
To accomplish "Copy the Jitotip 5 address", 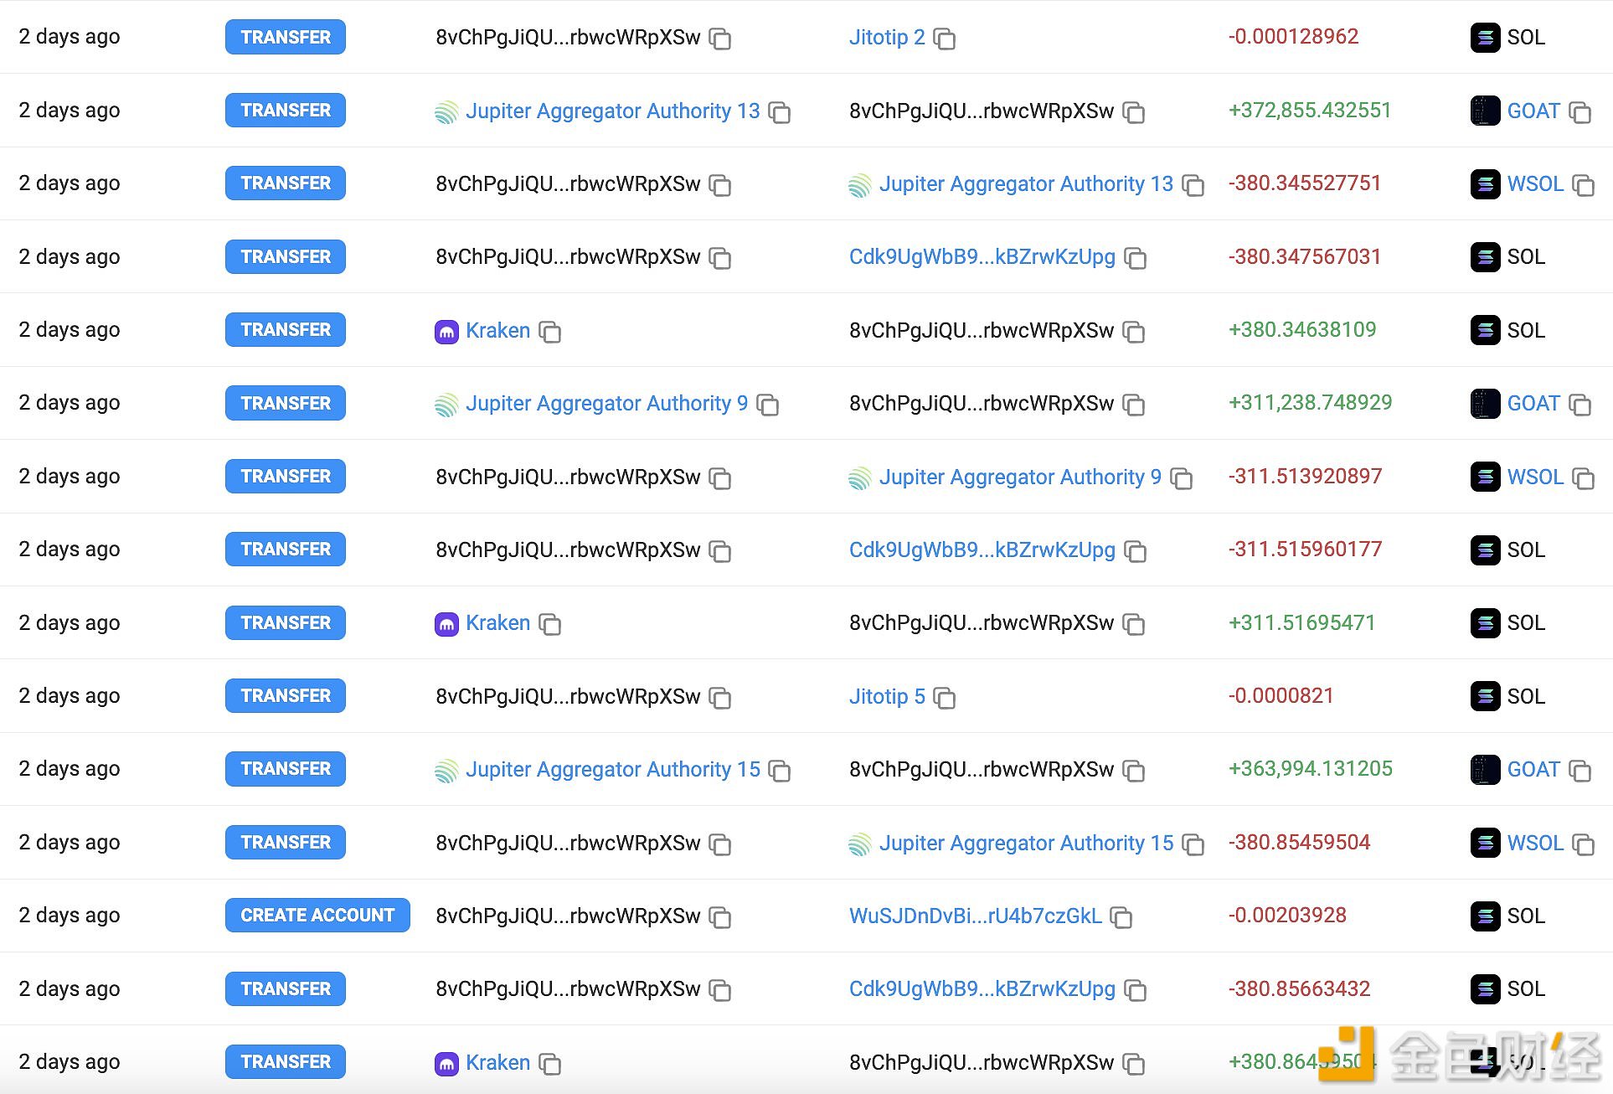I will pos(944,698).
